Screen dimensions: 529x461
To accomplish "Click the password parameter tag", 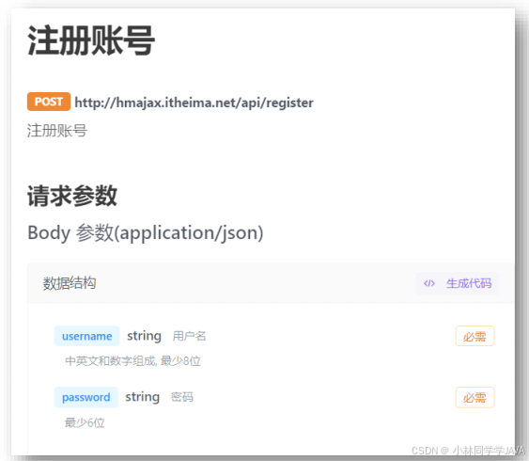I will [86, 397].
